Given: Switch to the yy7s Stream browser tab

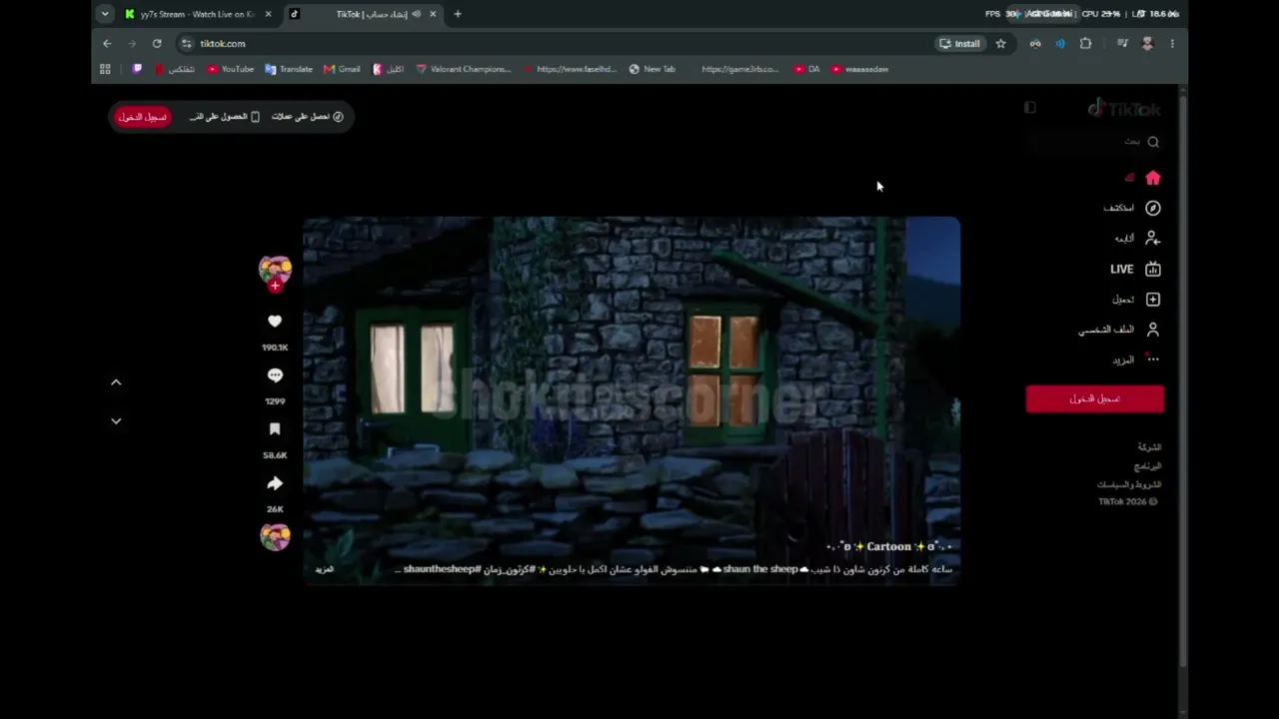Looking at the screenshot, I should [x=198, y=14].
